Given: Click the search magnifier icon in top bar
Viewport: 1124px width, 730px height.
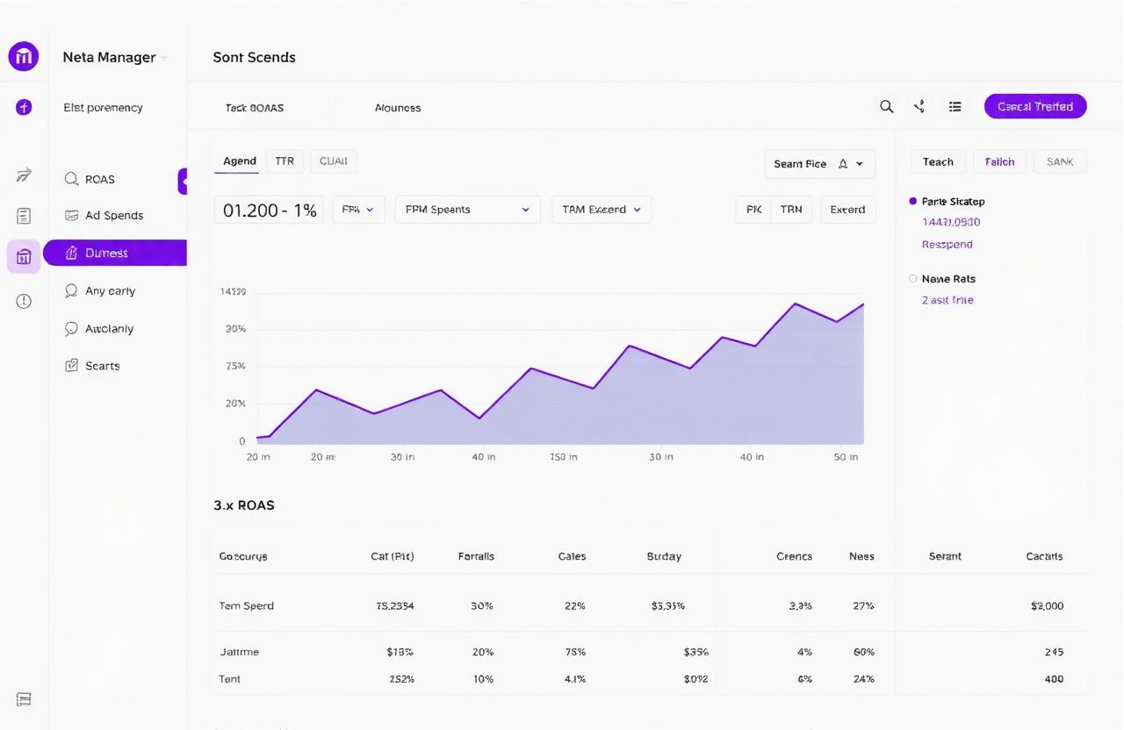Looking at the screenshot, I should click(887, 106).
